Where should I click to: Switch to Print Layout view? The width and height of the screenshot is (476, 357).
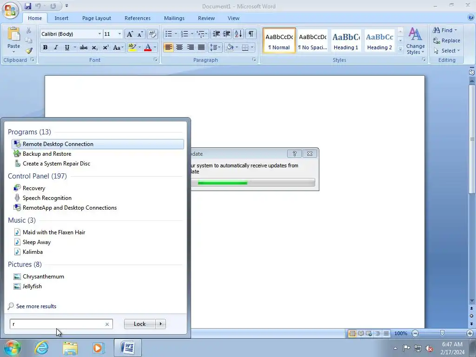[x=352, y=333]
